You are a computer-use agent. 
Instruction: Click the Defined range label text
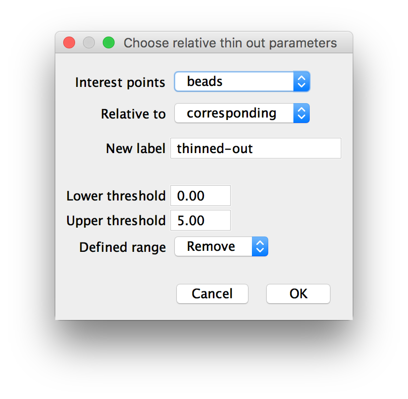pyautogui.click(x=122, y=247)
